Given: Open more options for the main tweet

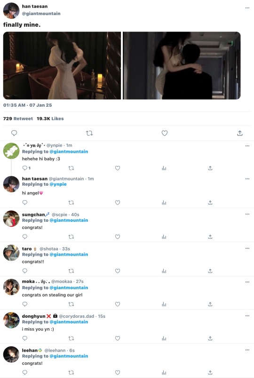Looking at the screenshot, I should (247, 8).
